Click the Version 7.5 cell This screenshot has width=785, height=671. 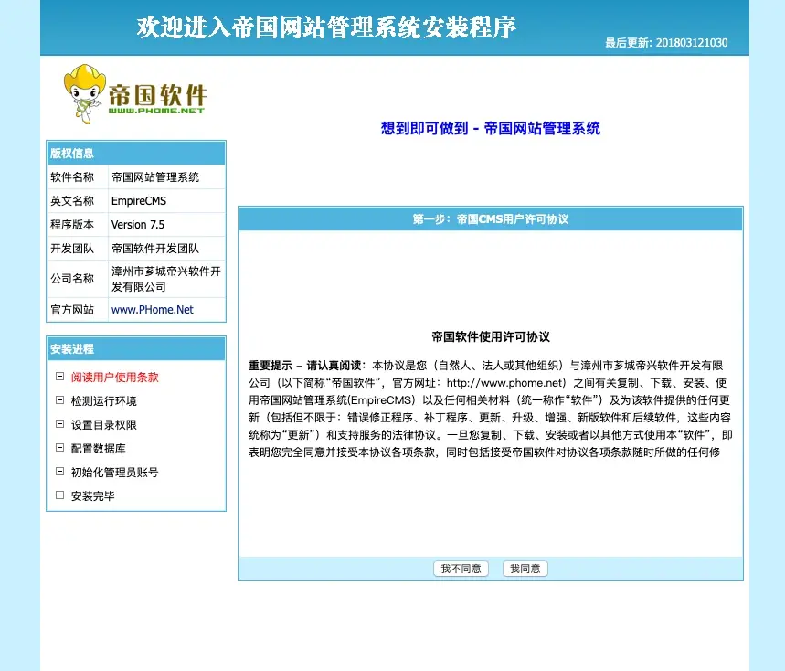[166, 224]
